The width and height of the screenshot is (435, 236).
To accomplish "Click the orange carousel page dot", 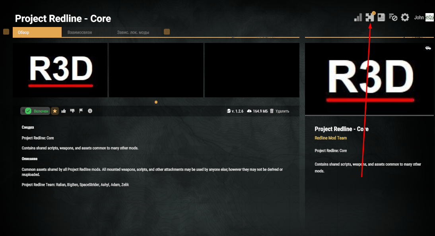I will pyautogui.click(x=156, y=102).
